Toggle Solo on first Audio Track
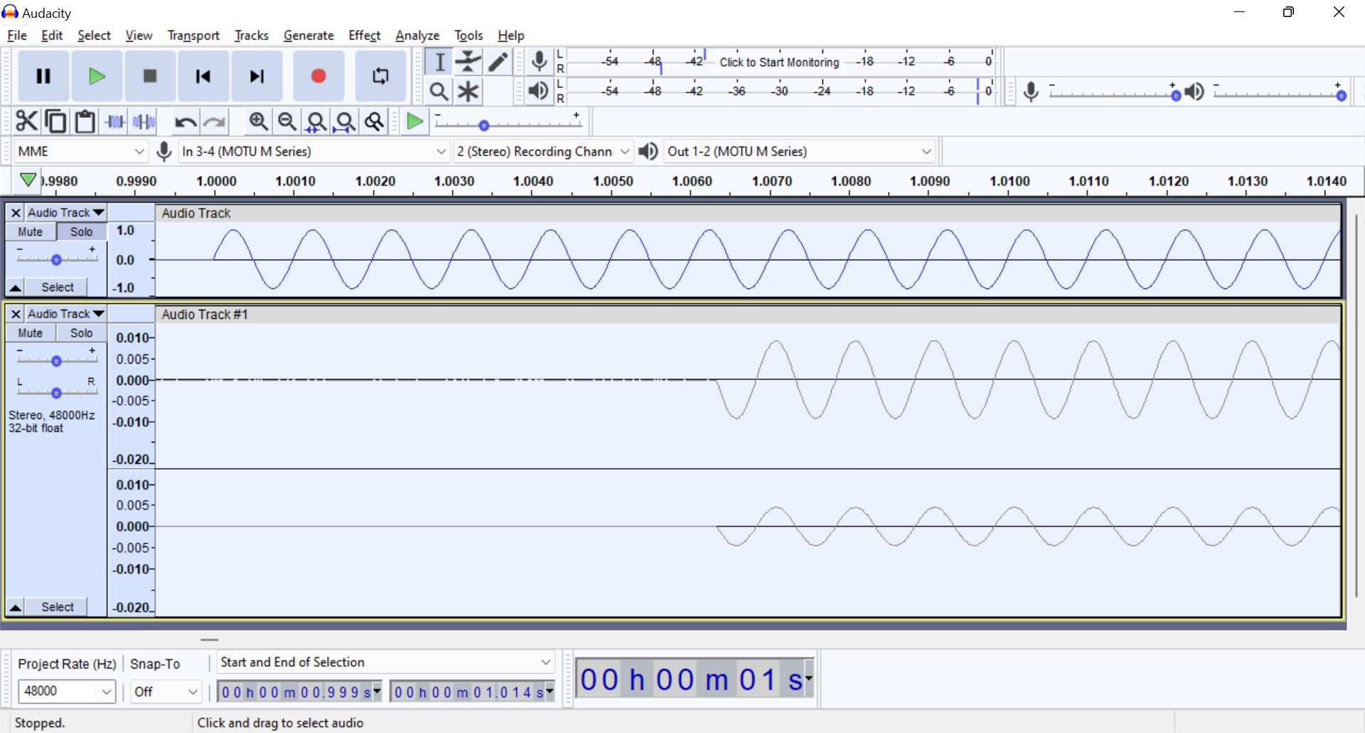Image resolution: width=1365 pixels, height=733 pixels. click(x=82, y=232)
